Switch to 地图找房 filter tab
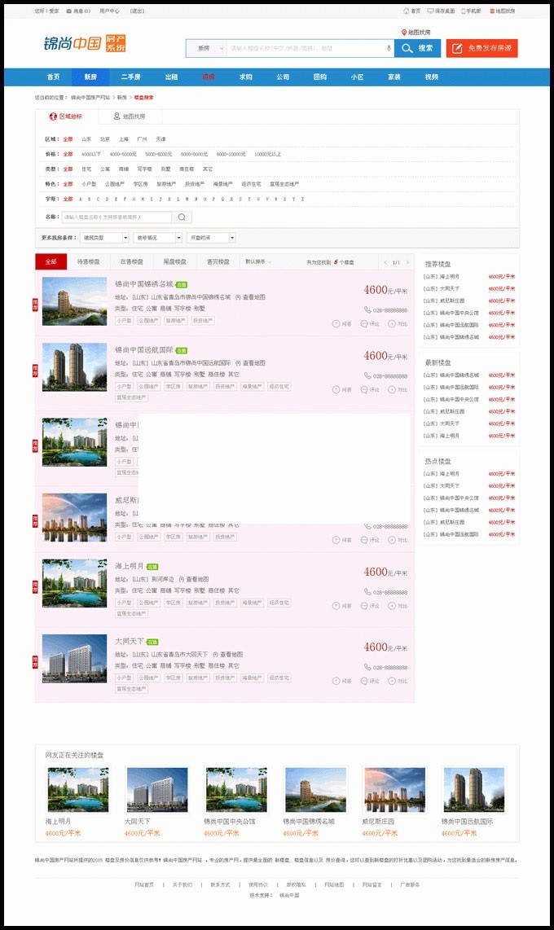The width and height of the screenshot is (554, 930). pos(130,116)
